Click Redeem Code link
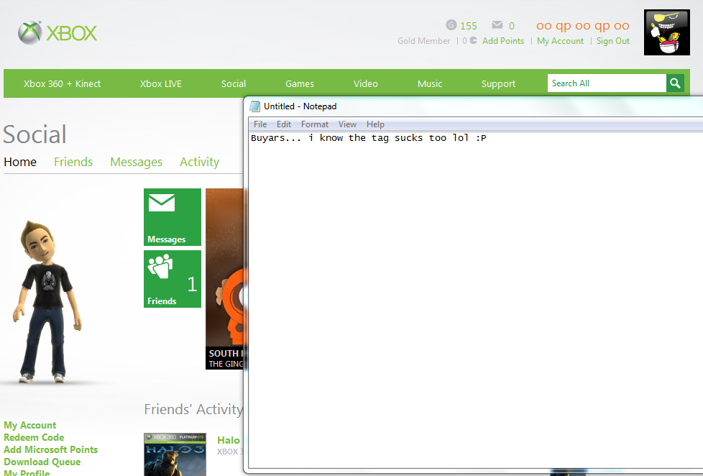This screenshot has height=476, width=703. (34, 437)
